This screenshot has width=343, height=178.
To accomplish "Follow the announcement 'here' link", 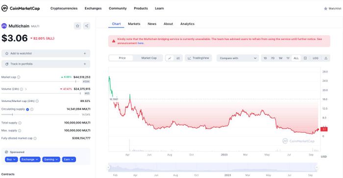I will [141, 43].
